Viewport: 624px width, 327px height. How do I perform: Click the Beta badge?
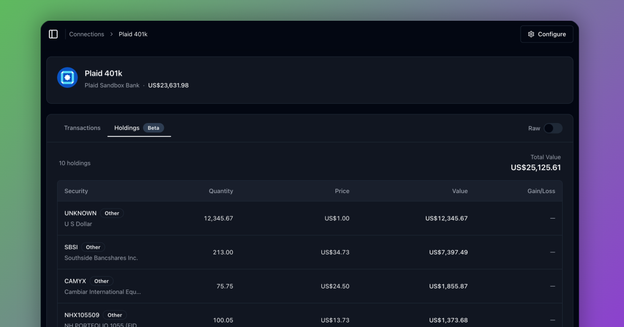(153, 128)
